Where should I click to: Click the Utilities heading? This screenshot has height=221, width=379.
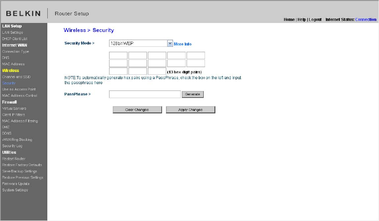9,153
